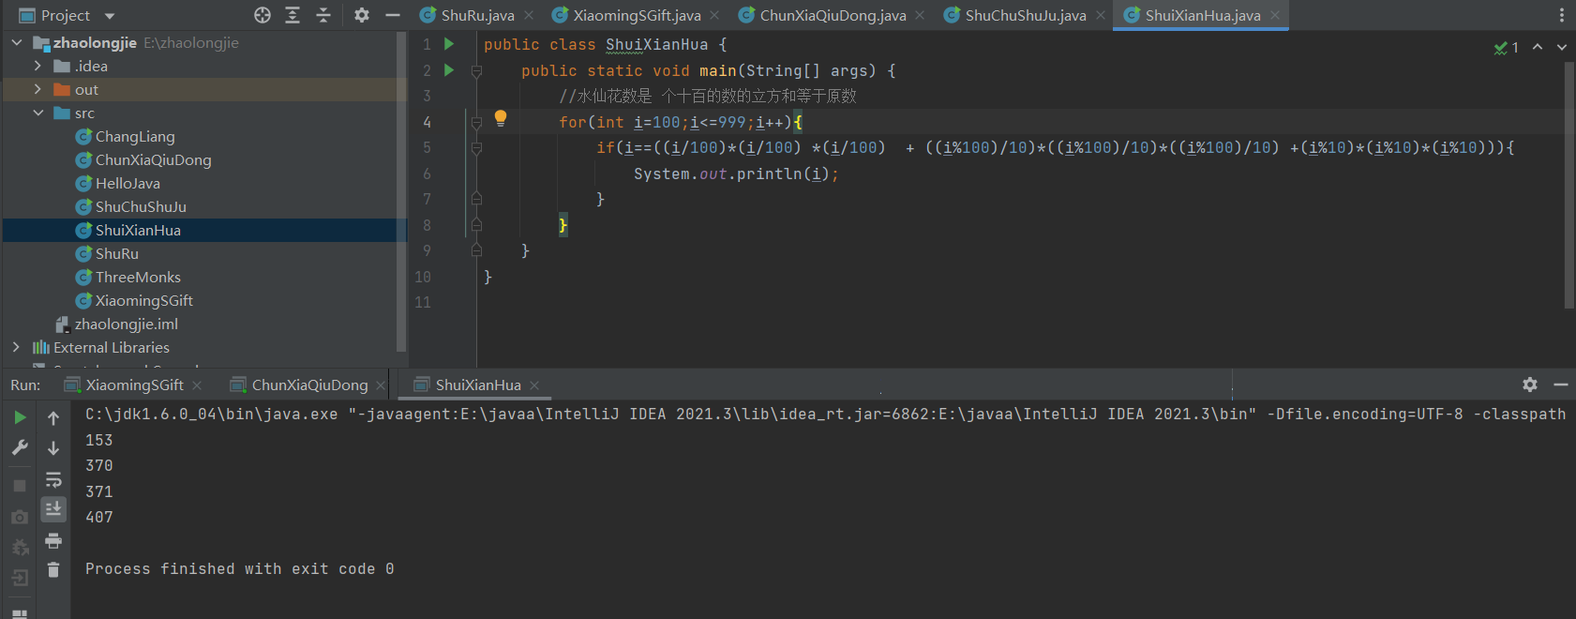Viewport: 1576px width, 619px height.
Task: Click the down arrow in Run console
Action: (x=53, y=448)
